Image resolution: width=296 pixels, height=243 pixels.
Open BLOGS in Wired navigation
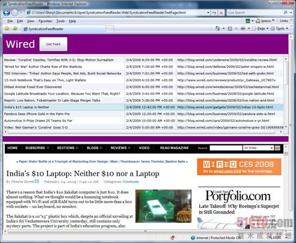95,148
